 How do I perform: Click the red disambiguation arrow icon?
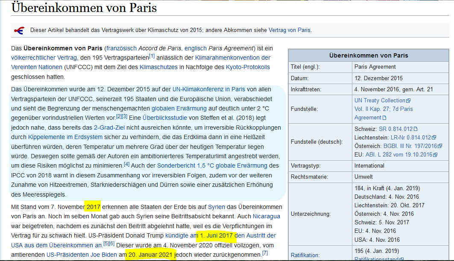click(x=19, y=30)
